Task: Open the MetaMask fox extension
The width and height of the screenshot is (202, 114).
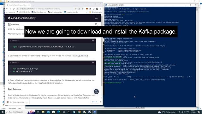Action: coord(87,9)
